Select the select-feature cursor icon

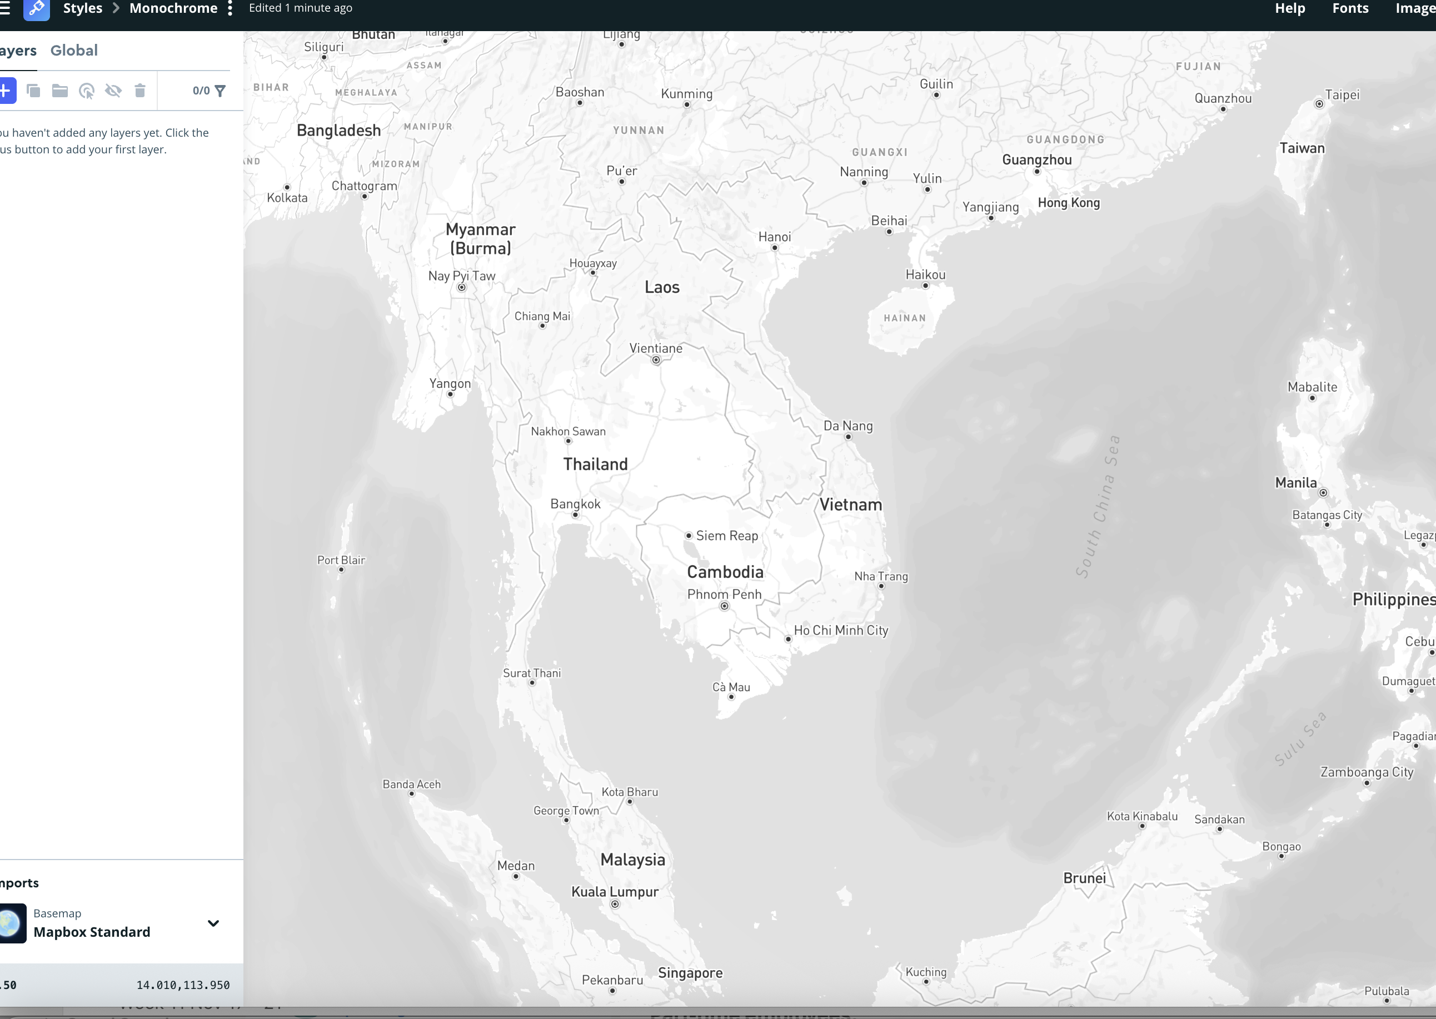[x=87, y=91]
